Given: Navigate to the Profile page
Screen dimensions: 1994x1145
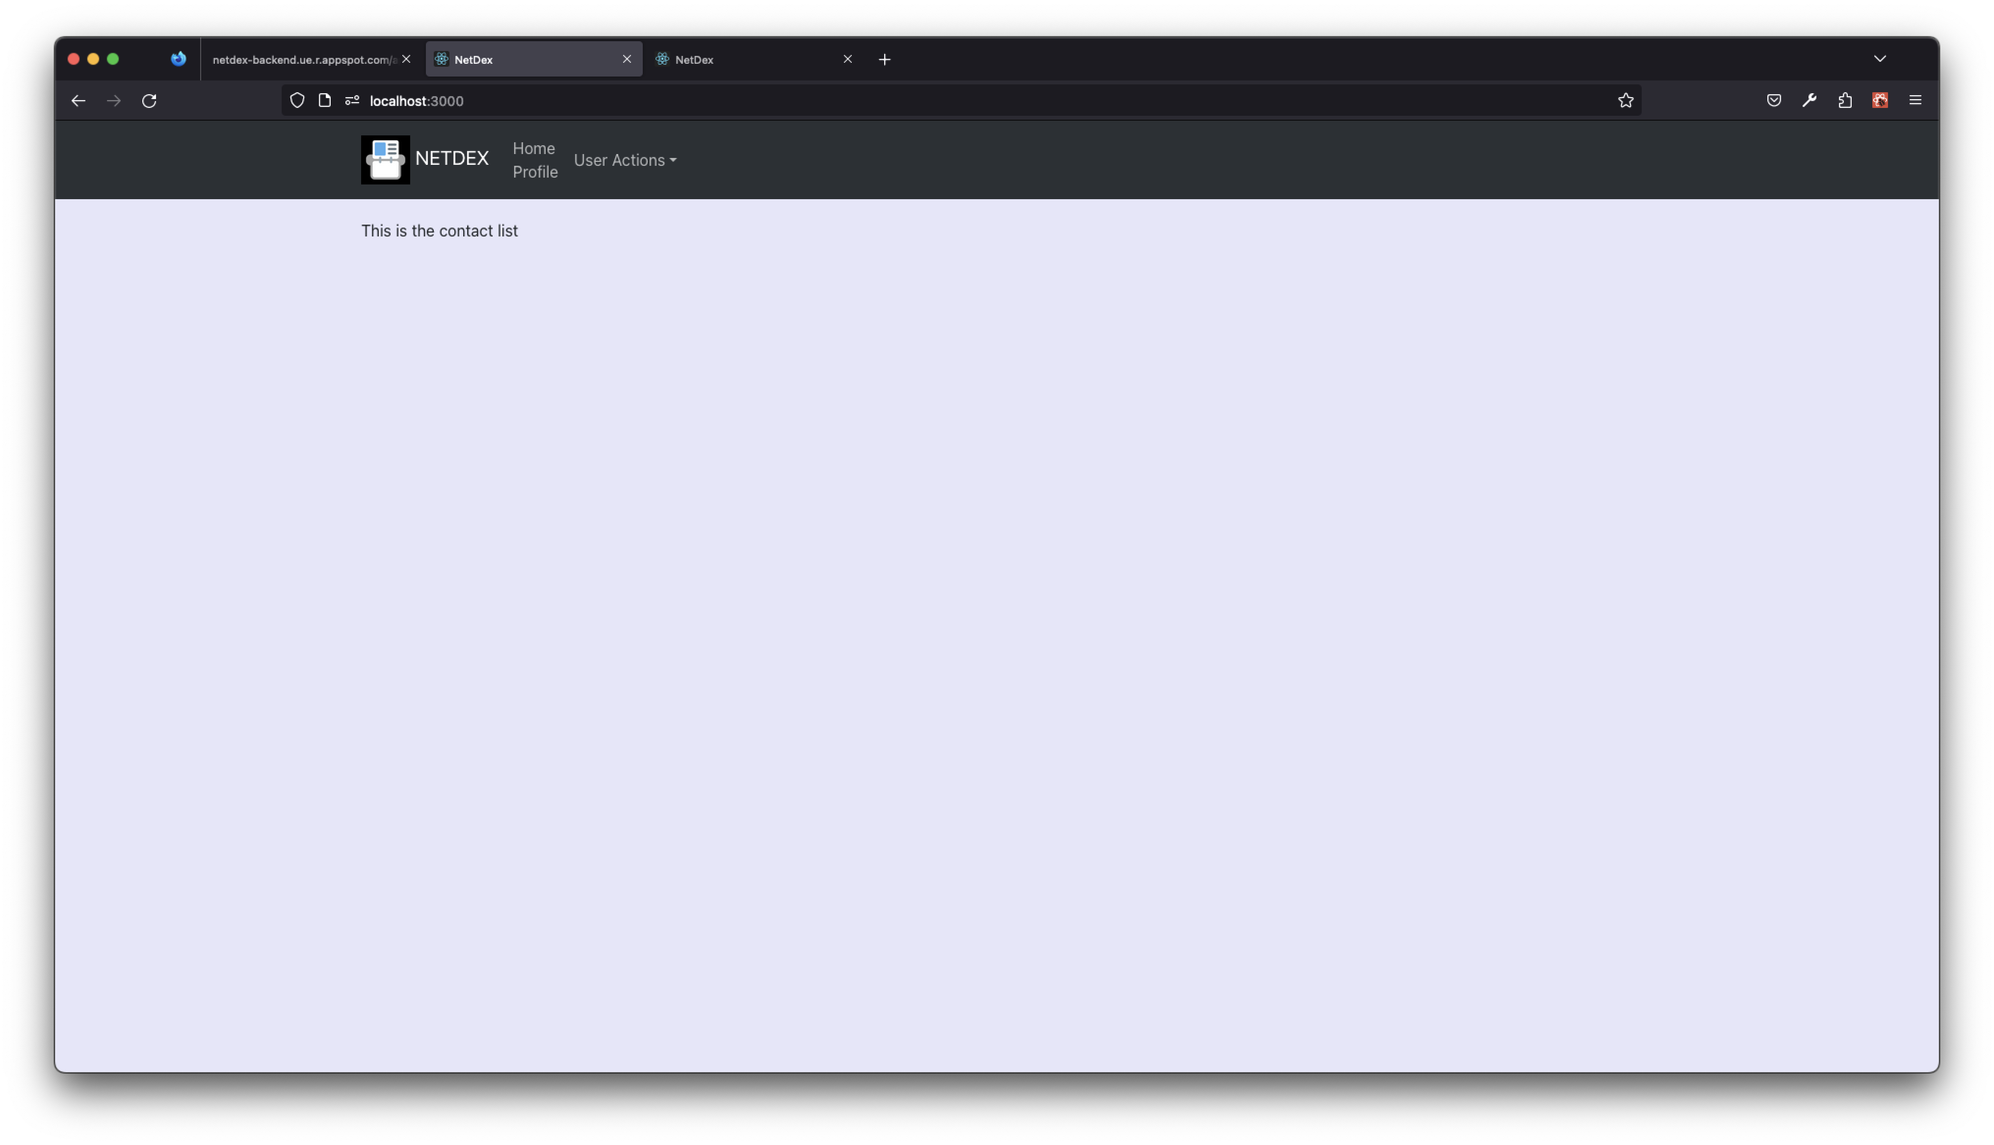Looking at the screenshot, I should (x=534, y=171).
